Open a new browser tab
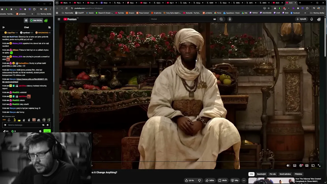Viewport: 327px width, 184px height. click(x=300, y=3)
